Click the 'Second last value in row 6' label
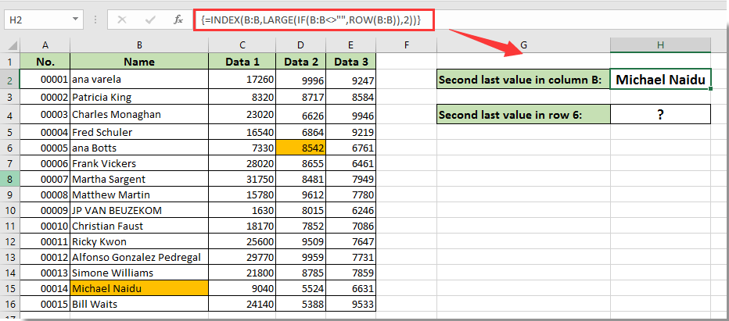729x321 pixels. (x=523, y=115)
